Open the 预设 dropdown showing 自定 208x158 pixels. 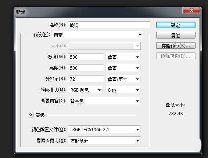(97, 35)
